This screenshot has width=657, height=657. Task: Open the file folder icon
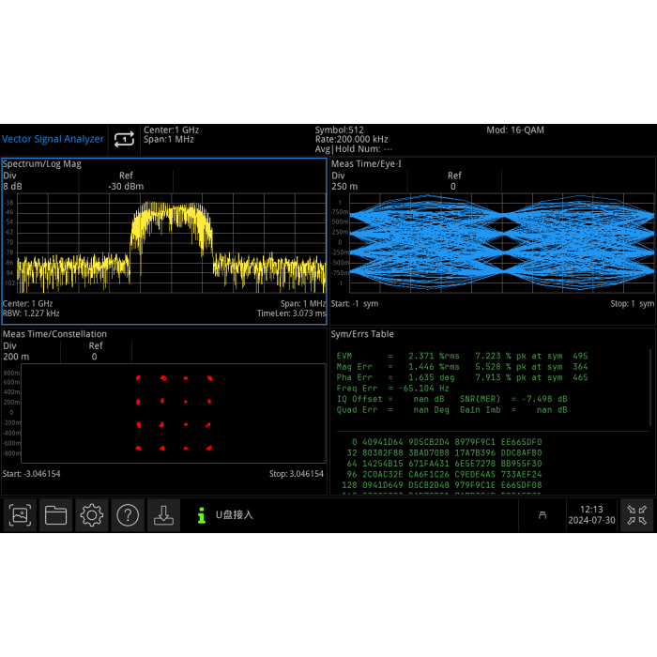click(55, 515)
